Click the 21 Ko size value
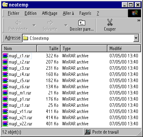Viewport: 143px width, 137px height. tap(53, 93)
